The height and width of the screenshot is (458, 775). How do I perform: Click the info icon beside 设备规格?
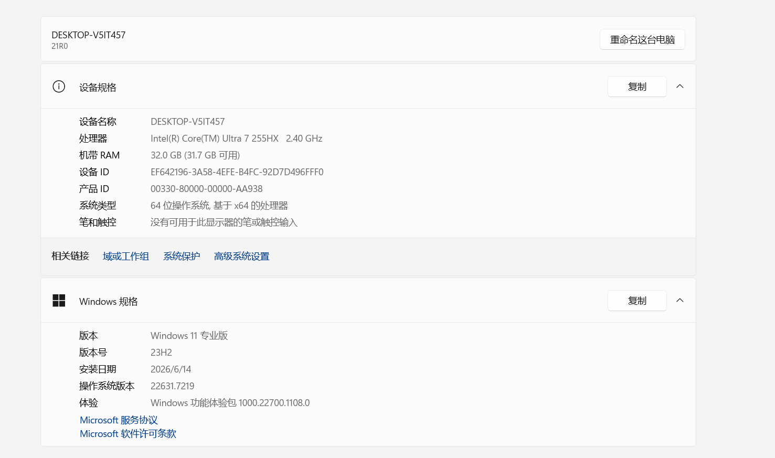(59, 87)
